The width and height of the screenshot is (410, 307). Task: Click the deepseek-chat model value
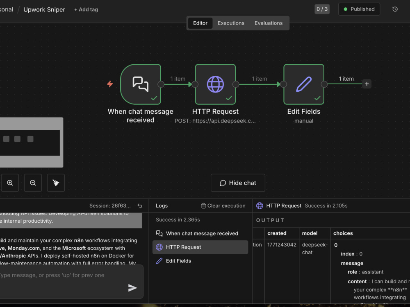pyautogui.click(x=314, y=248)
